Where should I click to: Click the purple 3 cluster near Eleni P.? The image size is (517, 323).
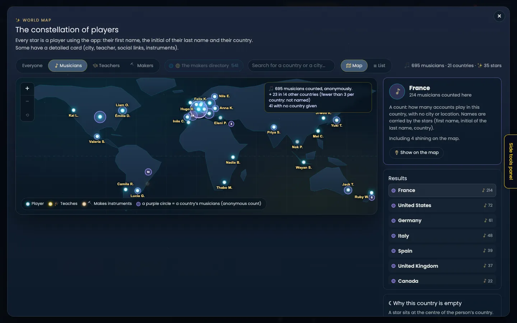(x=232, y=124)
